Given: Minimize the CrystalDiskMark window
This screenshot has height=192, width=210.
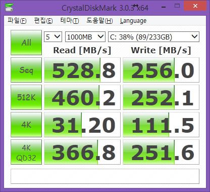Looking at the screenshot, I should click(x=164, y=7).
